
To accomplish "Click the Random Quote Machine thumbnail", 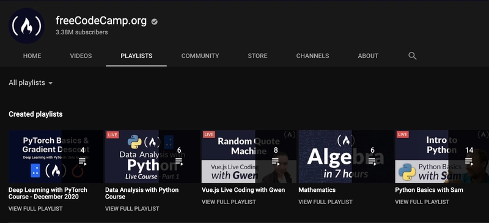I will point(249,156).
